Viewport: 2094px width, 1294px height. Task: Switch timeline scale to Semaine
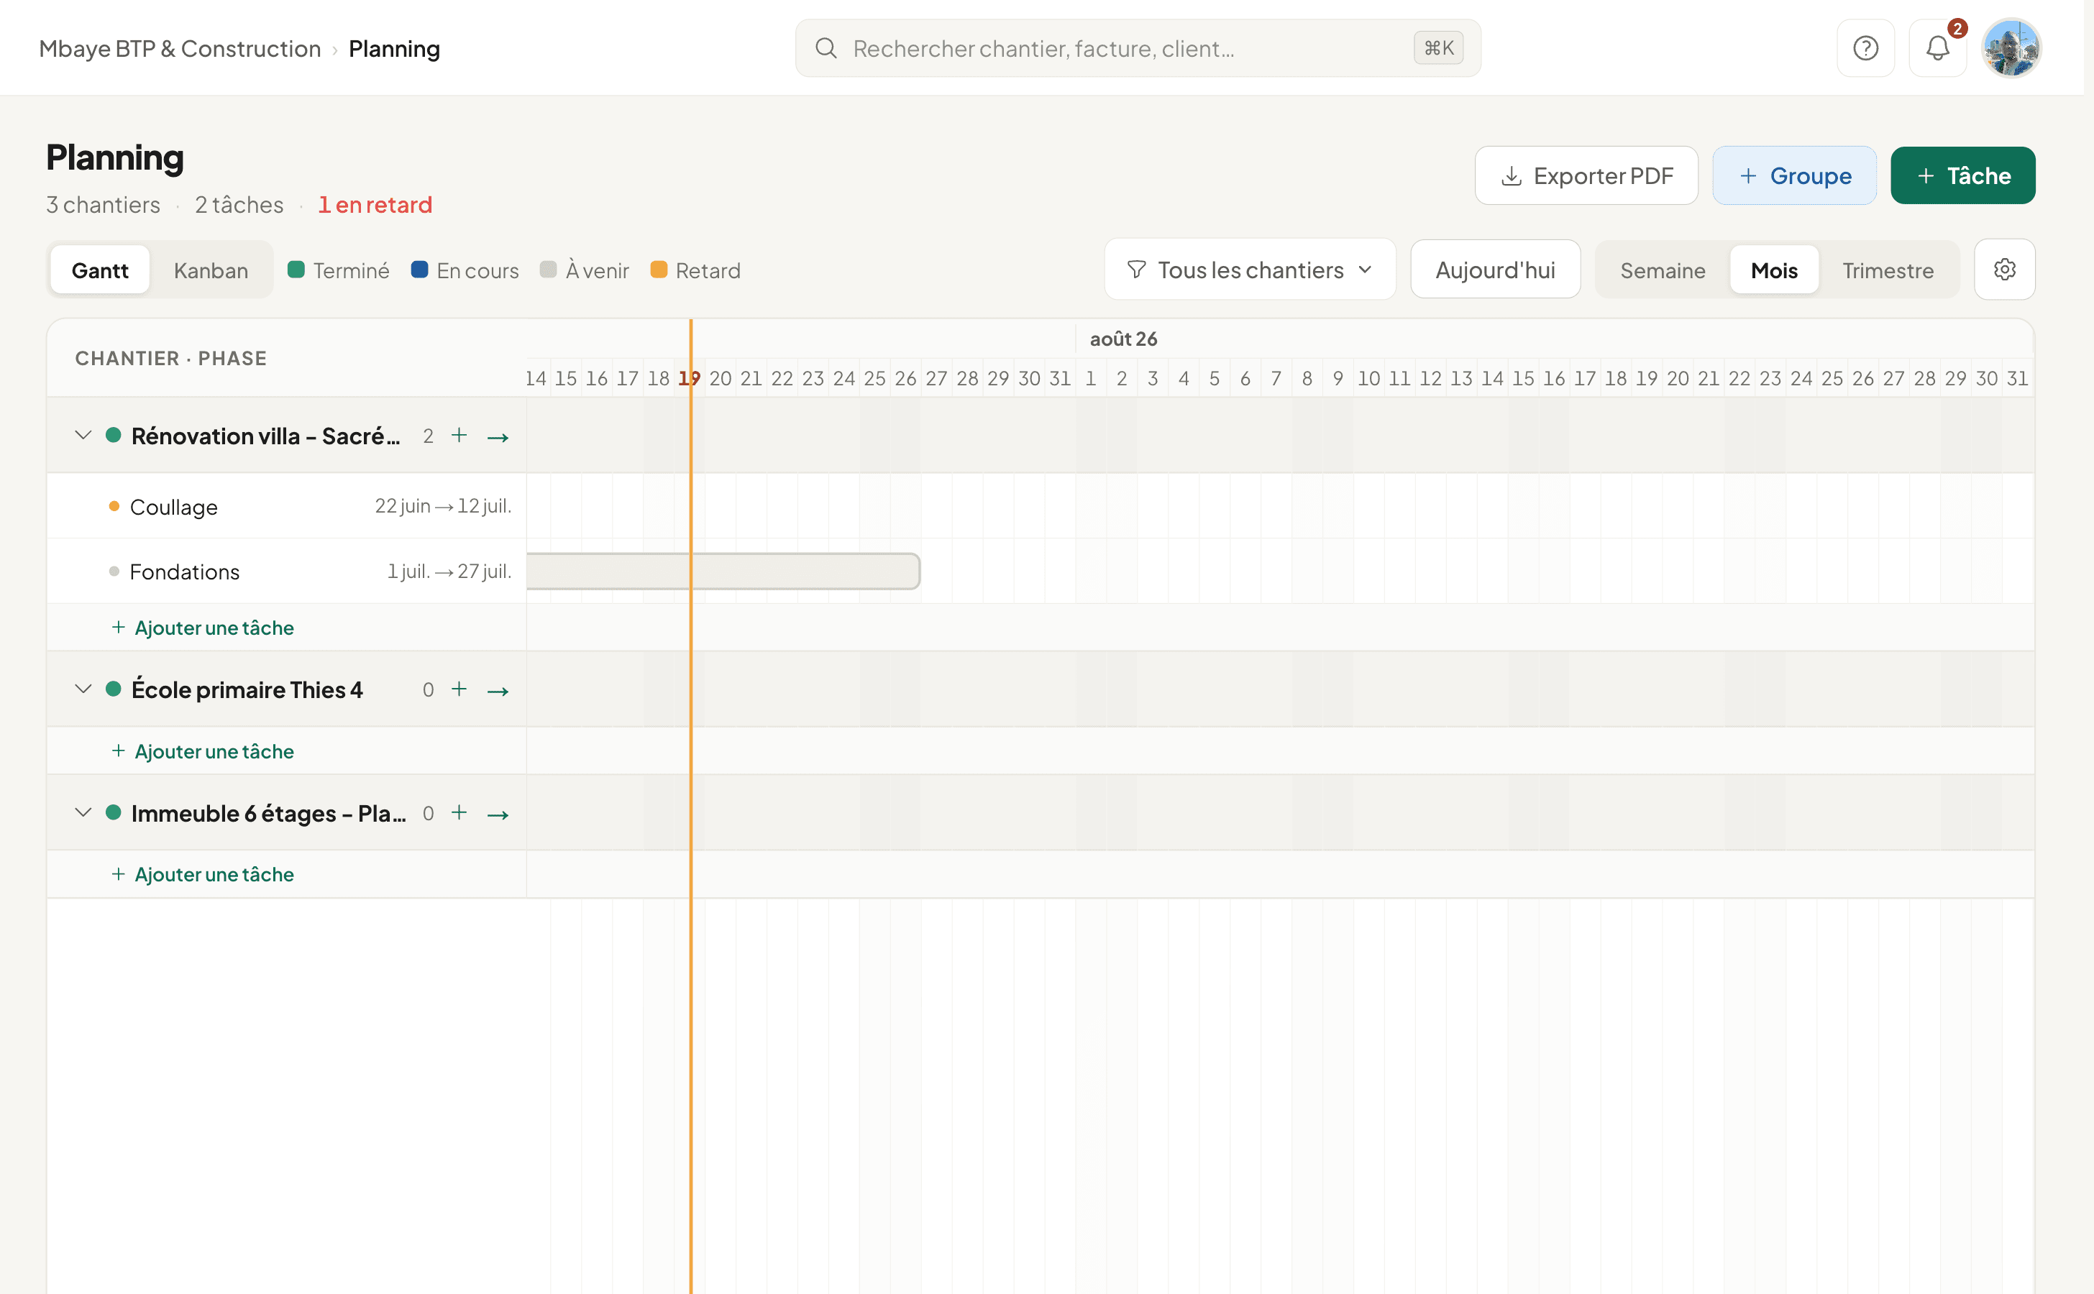point(1663,270)
